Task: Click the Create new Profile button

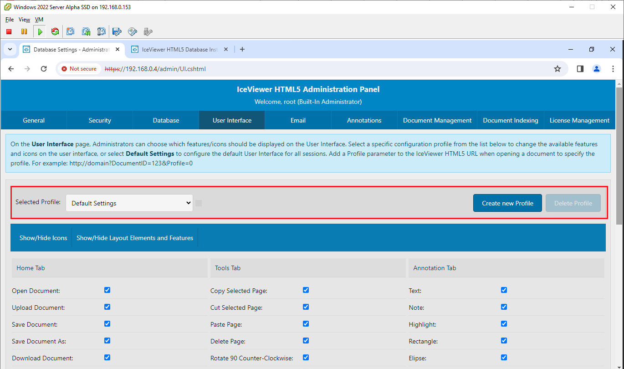Action: click(507, 203)
